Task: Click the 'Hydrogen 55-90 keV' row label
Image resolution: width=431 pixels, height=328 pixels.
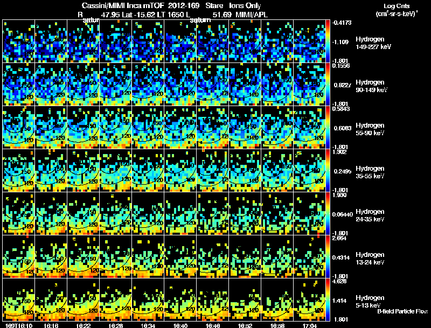Action: 370,129
